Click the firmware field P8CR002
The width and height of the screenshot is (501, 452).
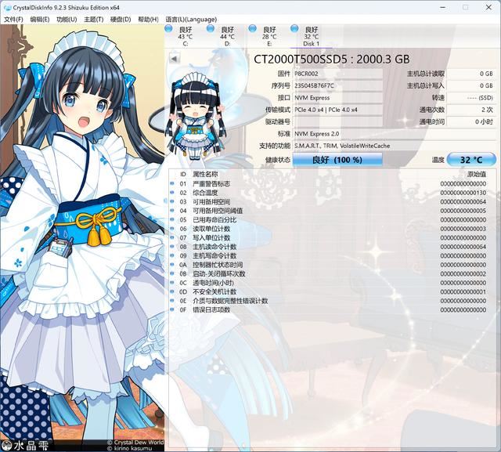(x=338, y=74)
